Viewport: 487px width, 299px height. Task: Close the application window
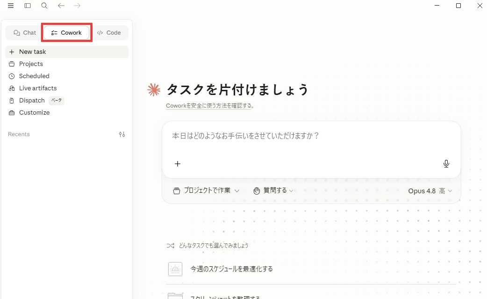tap(480, 6)
